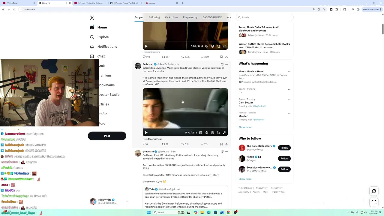Open Emir Han's profile avatar
The height and width of the screenshot is (216, 384).
coord(138,66)
